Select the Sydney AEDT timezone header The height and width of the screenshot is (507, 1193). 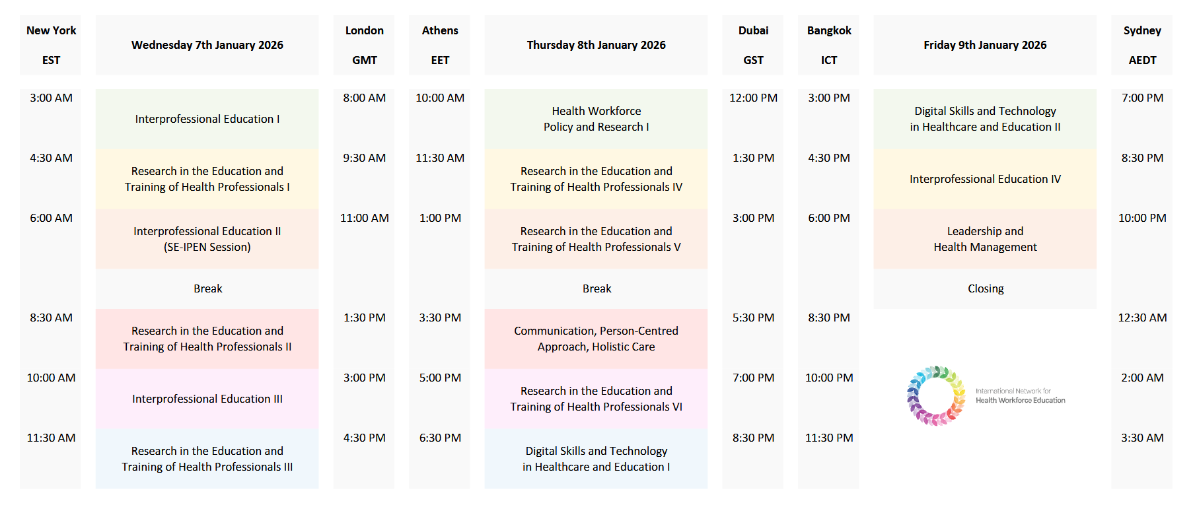(1141, 45)
